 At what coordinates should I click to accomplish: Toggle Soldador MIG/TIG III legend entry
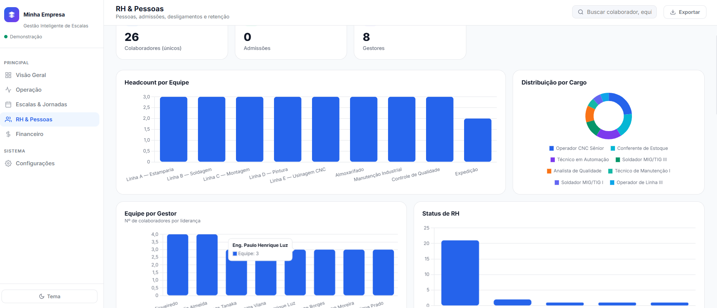(x=641, y=160)
